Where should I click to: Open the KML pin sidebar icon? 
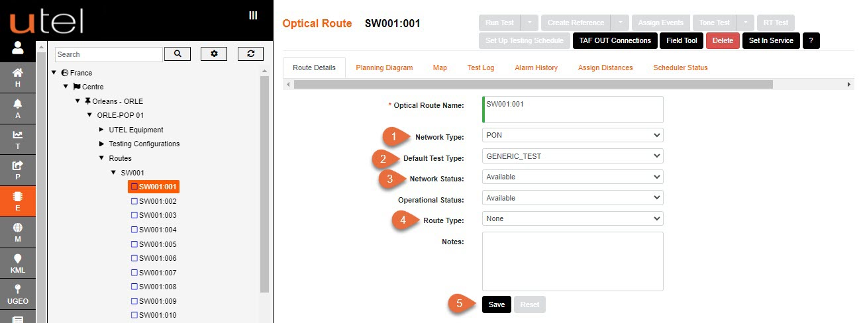click(18, 264)
